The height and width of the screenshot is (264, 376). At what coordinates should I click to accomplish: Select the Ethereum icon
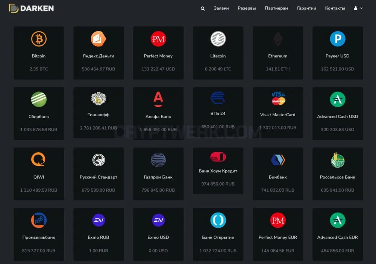278,39
